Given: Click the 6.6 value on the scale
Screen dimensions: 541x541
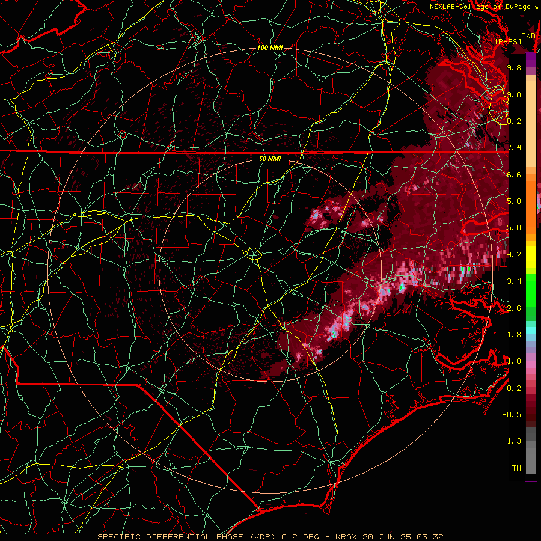Looking at the screenshot, I should click(x=514, y=174).
